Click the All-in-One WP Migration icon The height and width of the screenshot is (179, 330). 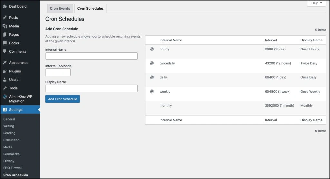5,97
